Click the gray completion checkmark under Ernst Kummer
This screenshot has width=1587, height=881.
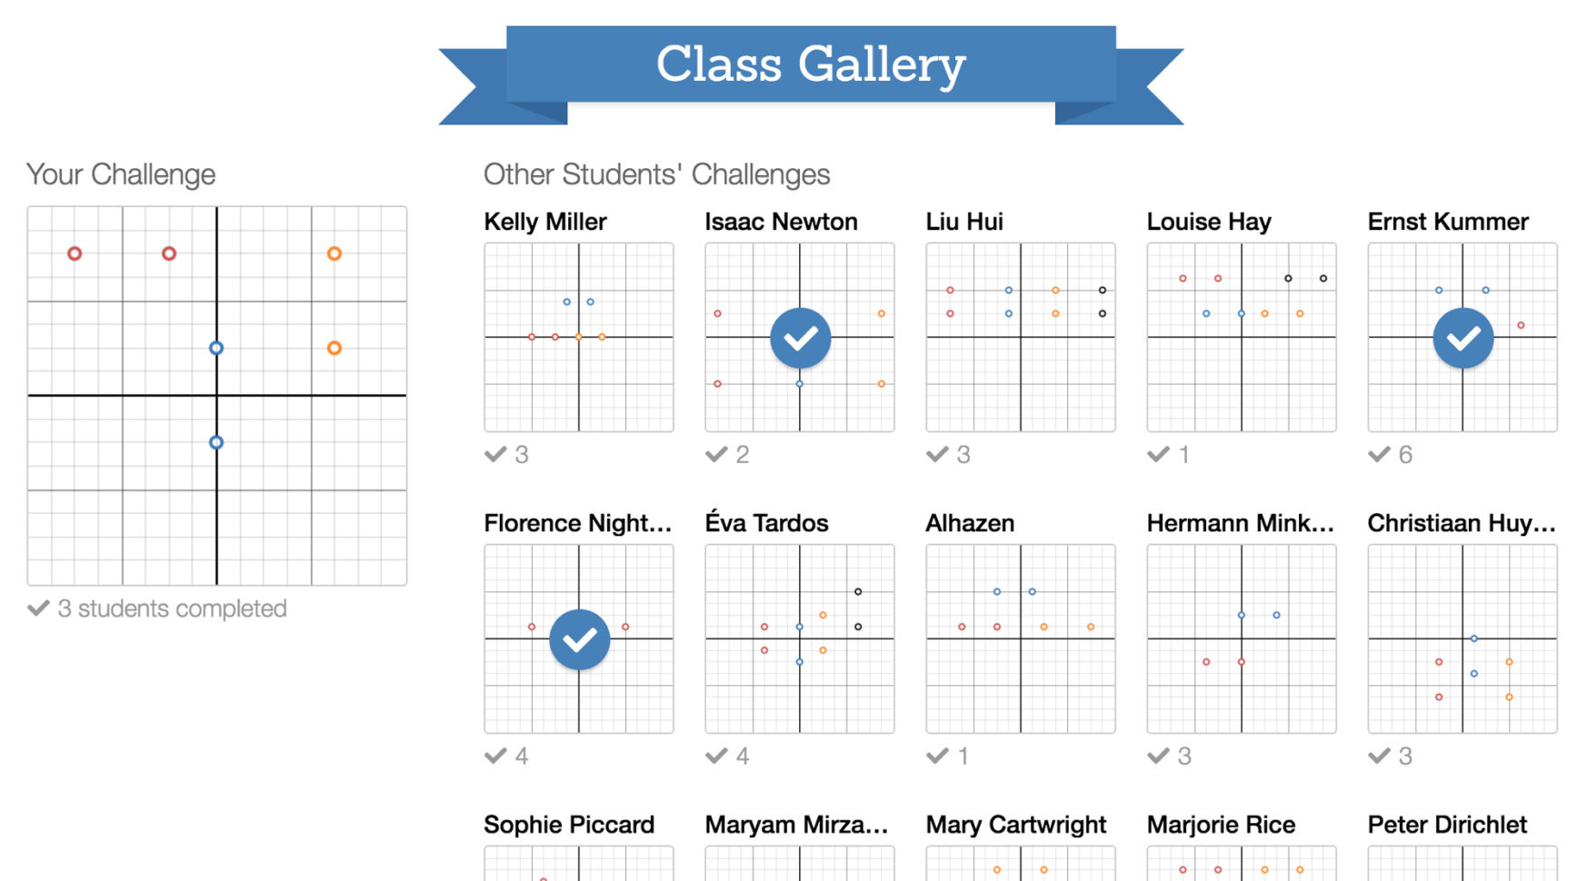click(x=1379, y=454)
